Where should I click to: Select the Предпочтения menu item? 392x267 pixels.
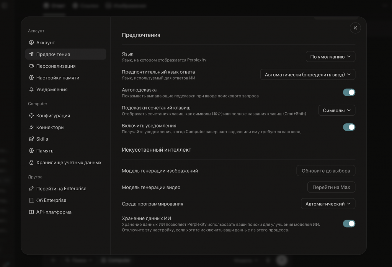(x=66, y=54)
